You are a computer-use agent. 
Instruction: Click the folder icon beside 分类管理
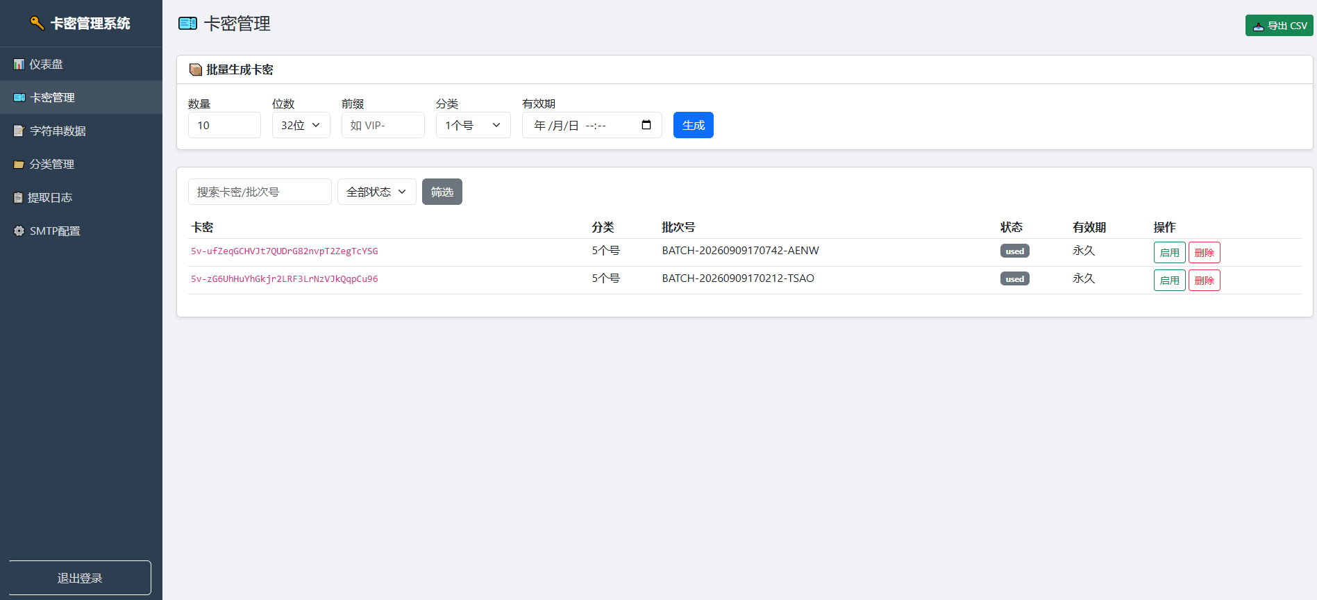click(19, 165)
